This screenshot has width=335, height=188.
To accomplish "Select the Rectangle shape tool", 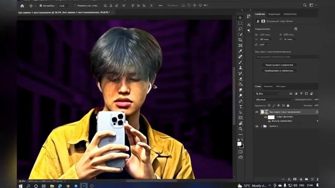I will (x=240, y=118).
